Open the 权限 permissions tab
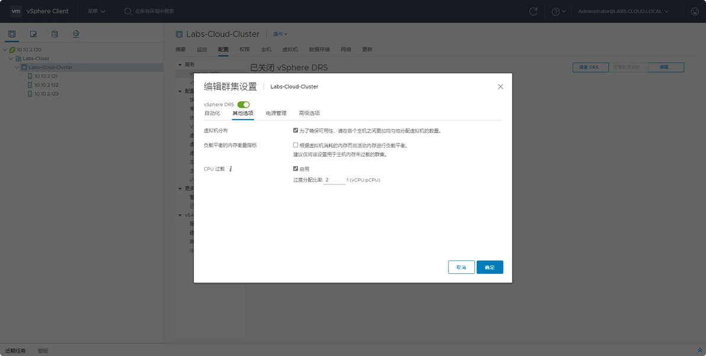This screenshot has width=706, height=356. click(245, 50)
